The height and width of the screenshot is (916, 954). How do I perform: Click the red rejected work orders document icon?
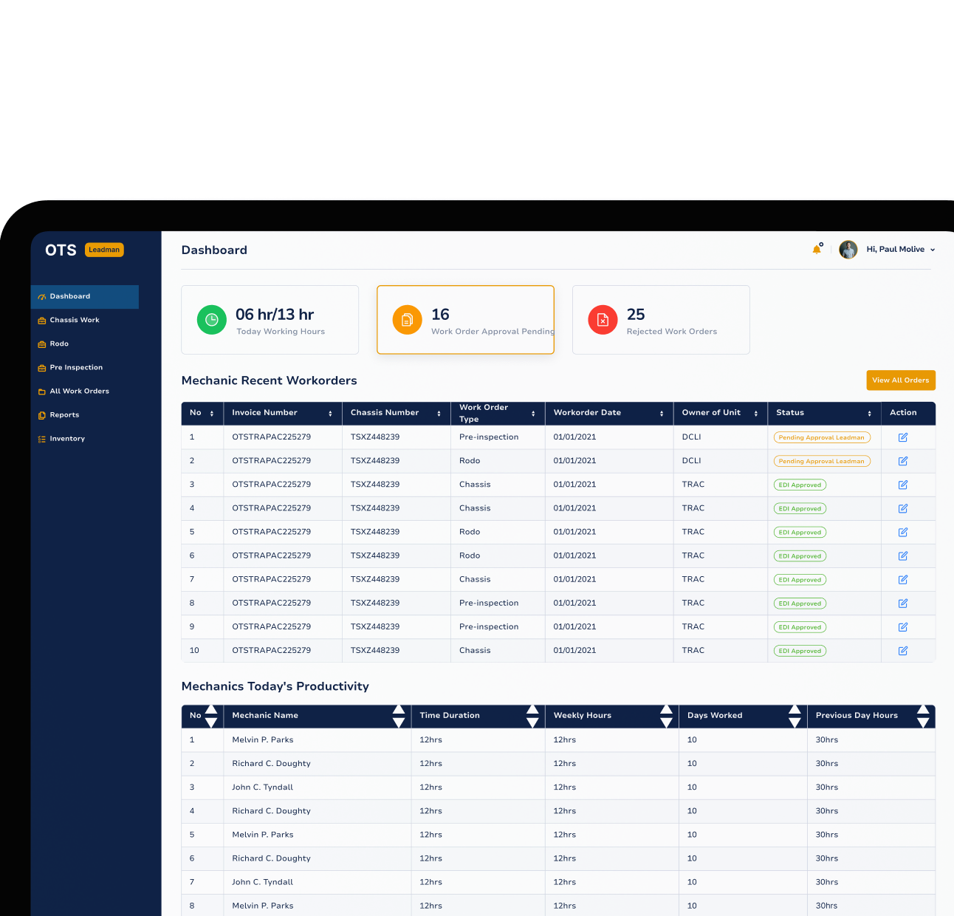click(x=603, y=319)
